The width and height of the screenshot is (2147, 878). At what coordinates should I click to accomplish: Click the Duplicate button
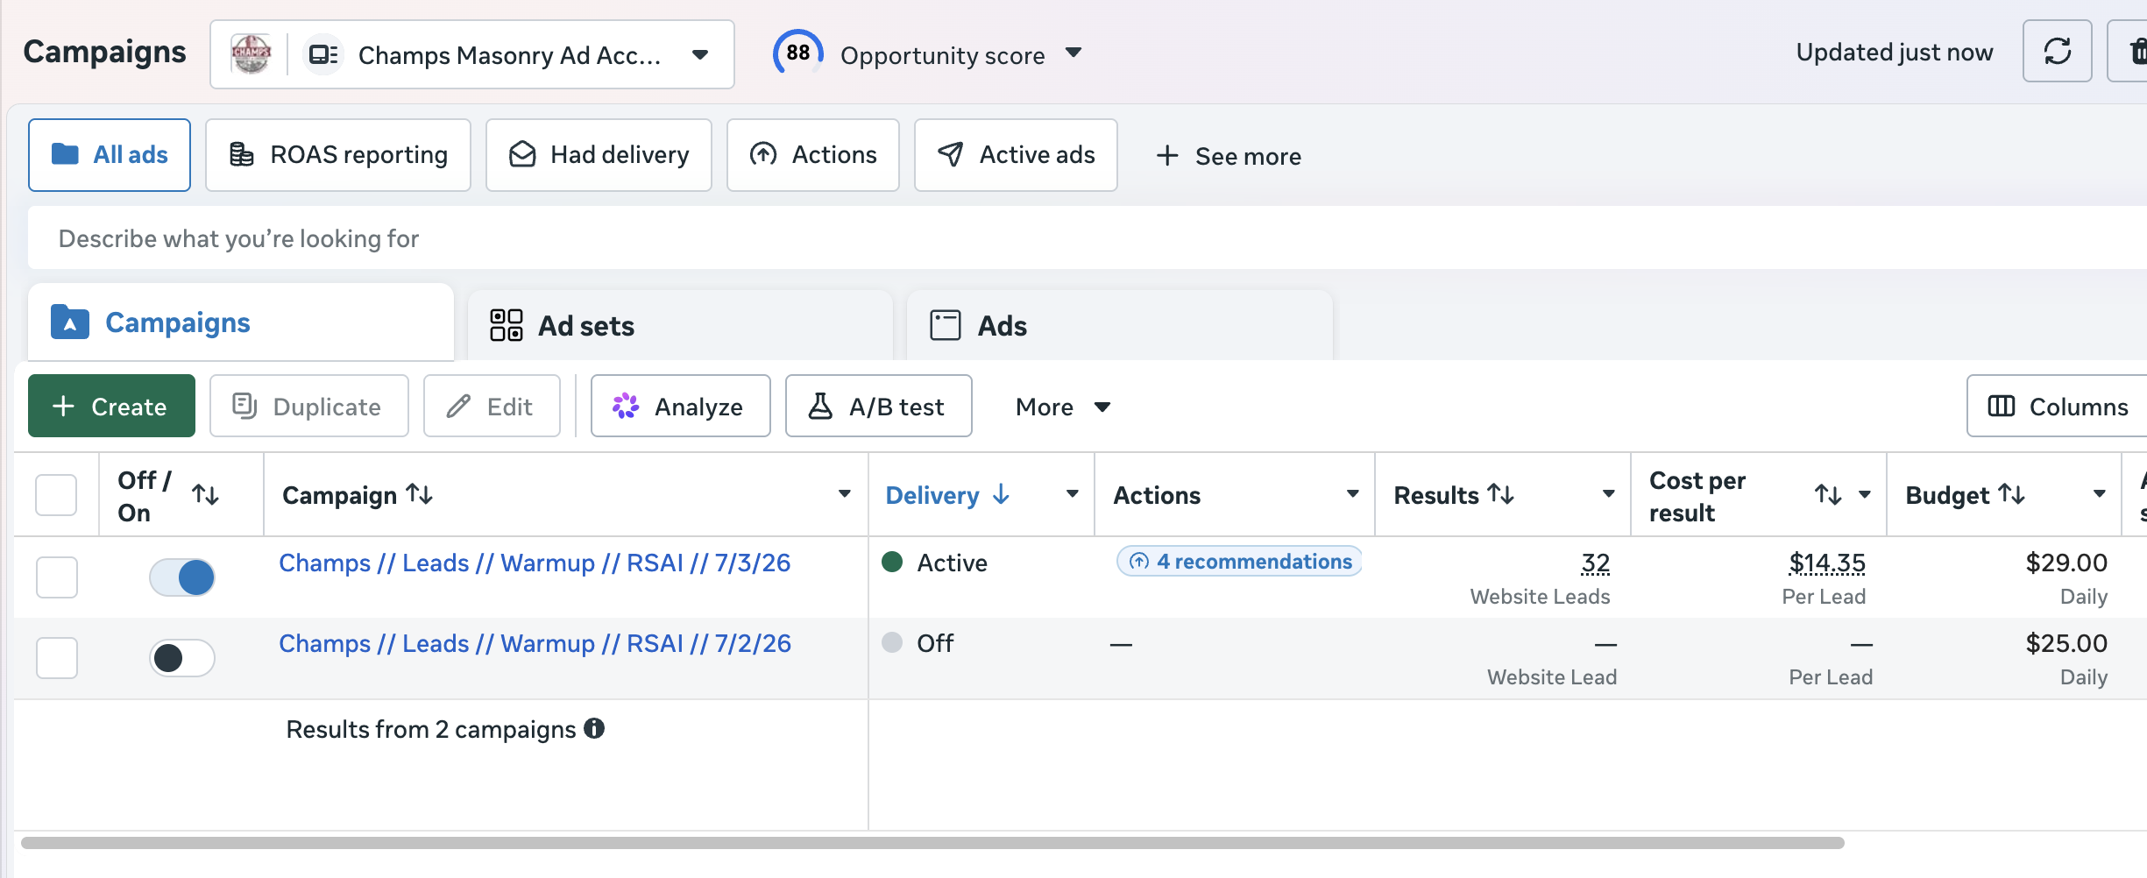click(x=309, y=406)
